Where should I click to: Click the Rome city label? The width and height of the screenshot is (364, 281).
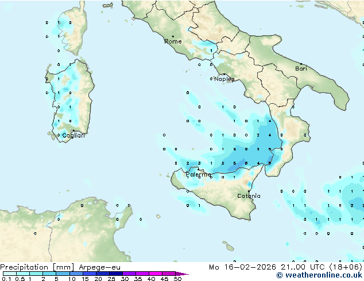pyautogui.click(x=173, y=41)
